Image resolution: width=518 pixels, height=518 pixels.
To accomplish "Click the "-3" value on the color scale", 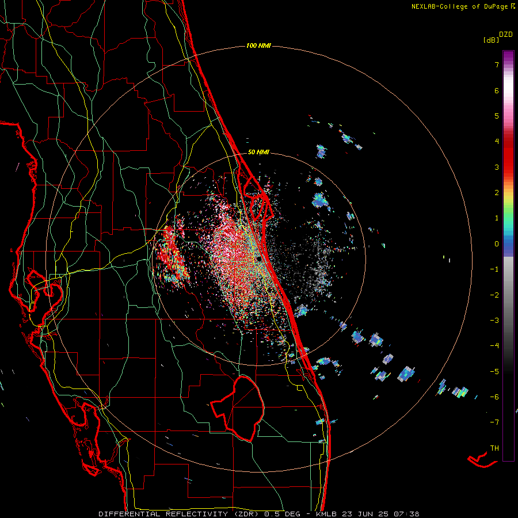I will coord(494,321).
